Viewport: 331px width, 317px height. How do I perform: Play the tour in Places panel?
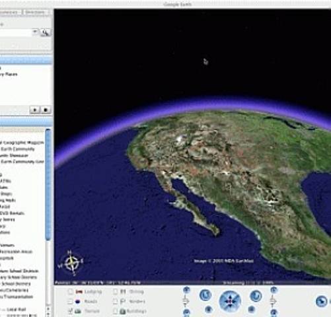(35, 110)
